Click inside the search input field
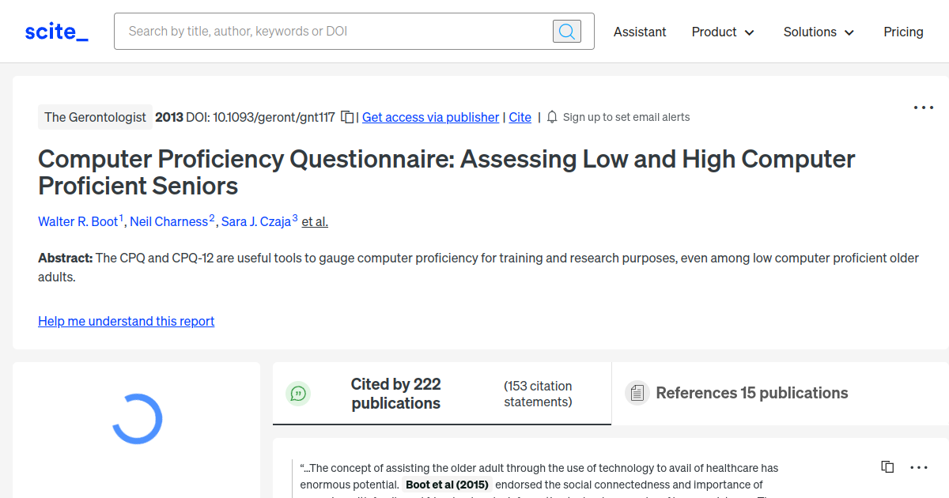The height and width of the screenshot is (498, 949). [332, 31]
